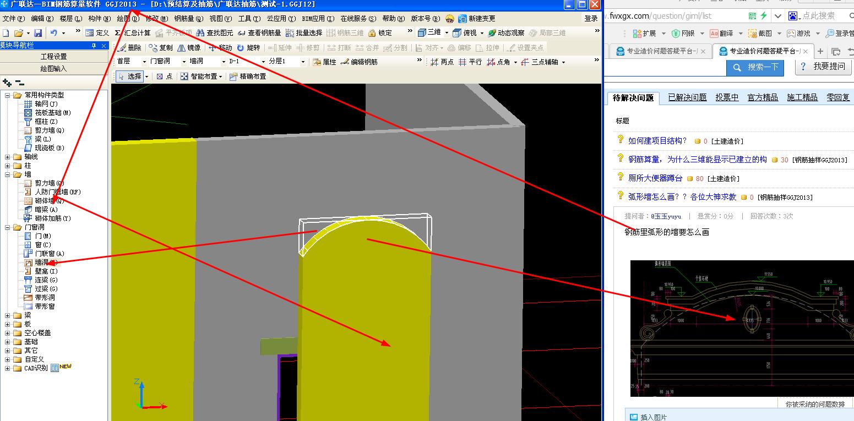
Task: Click 编辑钢筋 edit rebar tool
Action: pos(359,62)
